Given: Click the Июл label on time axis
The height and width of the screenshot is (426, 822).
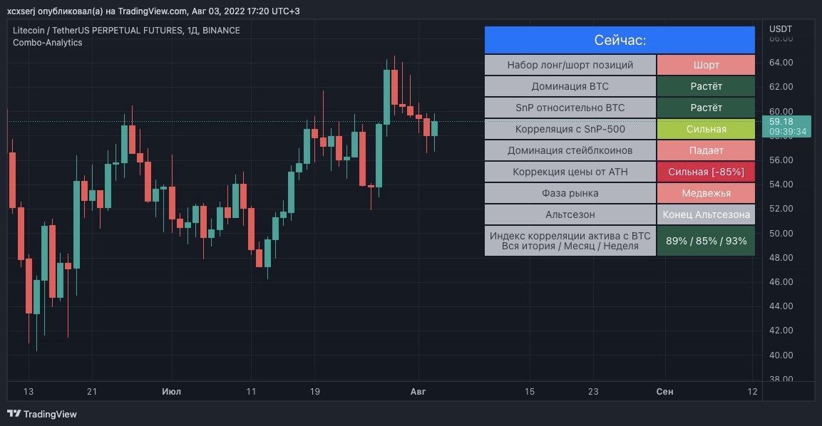Looking at the screenshot, I should click(171, 391).
